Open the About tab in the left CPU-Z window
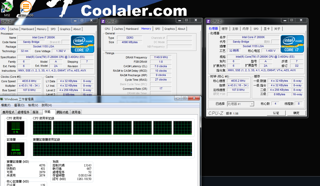Image resolution: width=320 pixels, height=186 pixels. click(77, 29)
